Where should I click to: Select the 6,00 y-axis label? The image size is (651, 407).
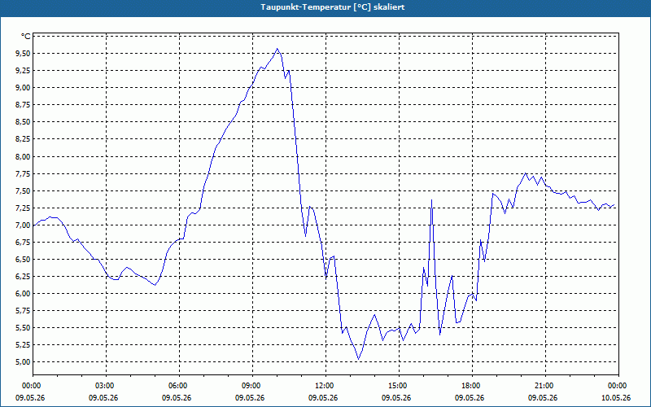pyautogui.click(x=23, y=294)
